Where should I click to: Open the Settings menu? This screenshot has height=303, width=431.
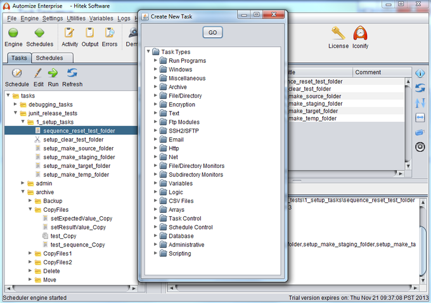tap(53, 18)
